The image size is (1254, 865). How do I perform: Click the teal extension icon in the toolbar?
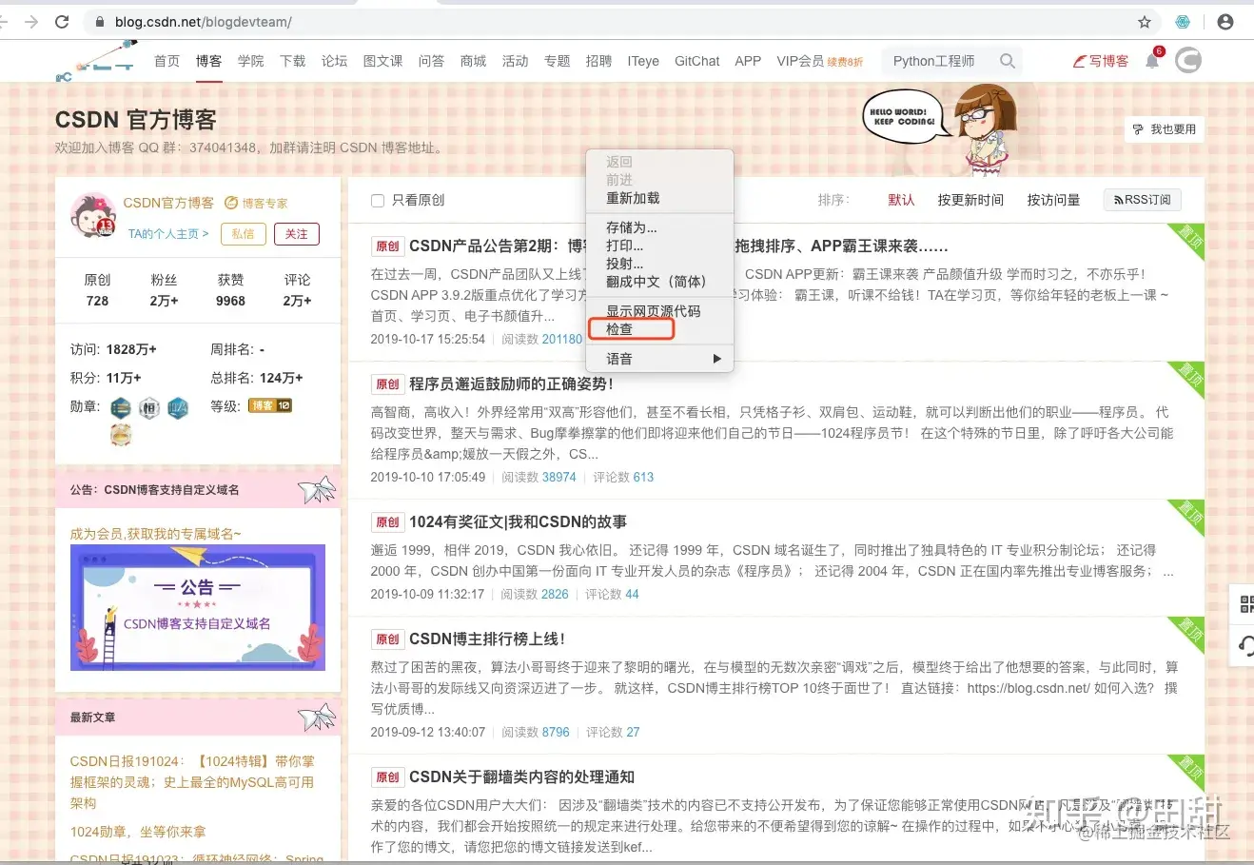(1183, 21)
